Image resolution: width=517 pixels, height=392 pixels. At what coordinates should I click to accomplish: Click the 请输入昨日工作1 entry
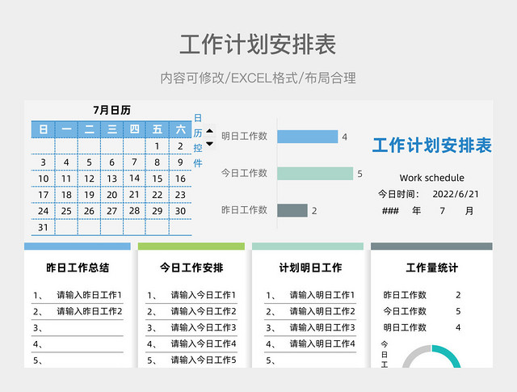tap(90, 295)
